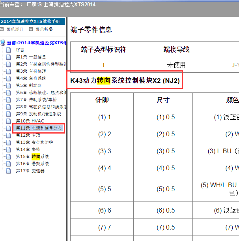Click the document icon beside 第16章 悬架系统
239x241 pixels.
(9, 164)
